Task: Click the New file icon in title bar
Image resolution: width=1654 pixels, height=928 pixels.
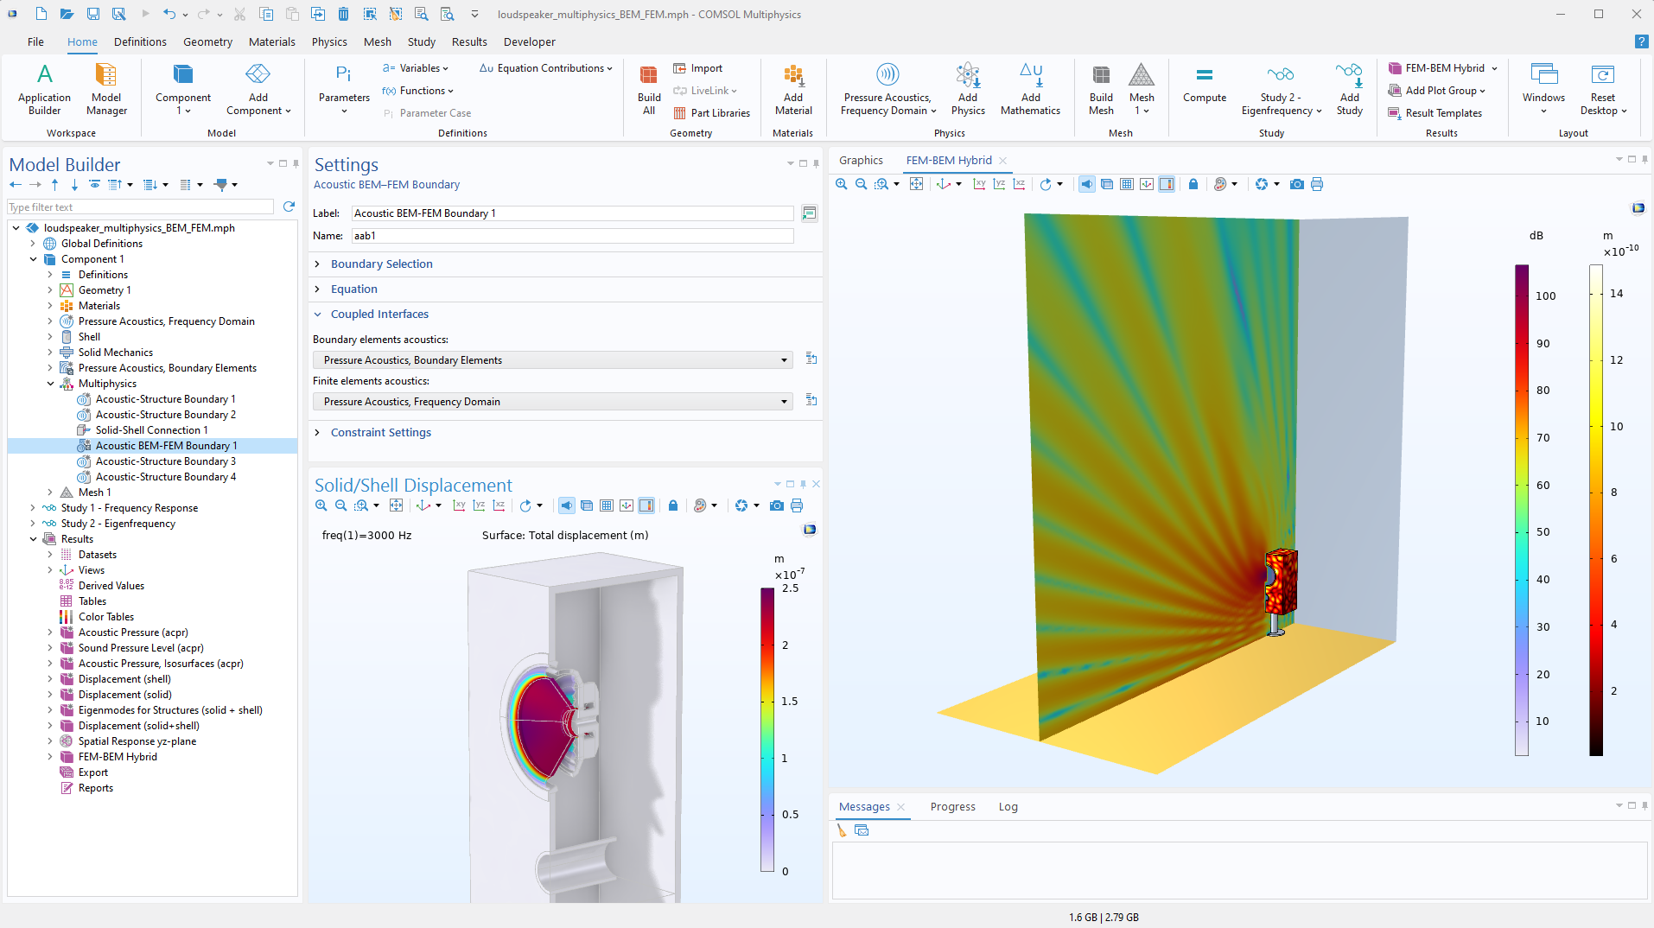Action: pyautogui.click(x=41, y=14)
